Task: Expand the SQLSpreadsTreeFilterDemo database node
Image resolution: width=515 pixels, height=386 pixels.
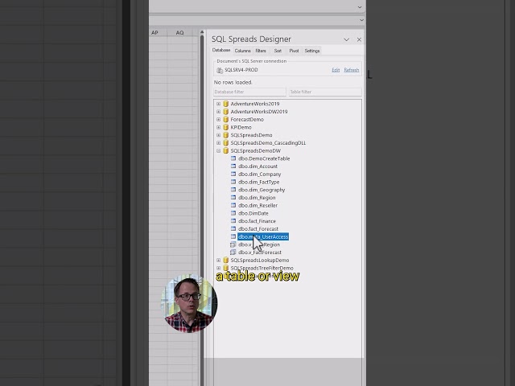Action: coord(218,268)
